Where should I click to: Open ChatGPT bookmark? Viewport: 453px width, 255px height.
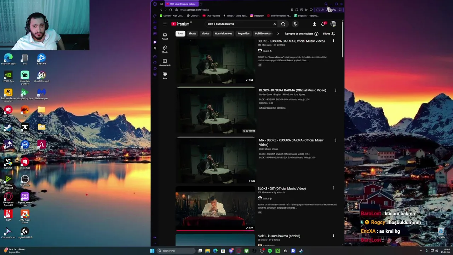coord(193,16)
